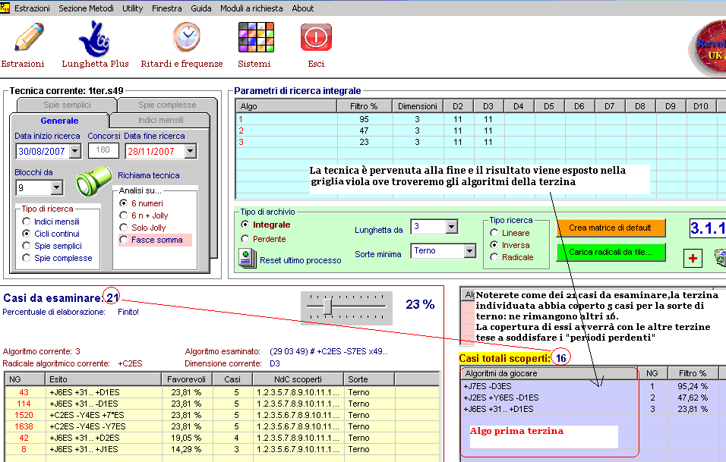Click the red plus icon button
Screen dimensions: 726x462
pyautogui.click(x=693, y=258)
